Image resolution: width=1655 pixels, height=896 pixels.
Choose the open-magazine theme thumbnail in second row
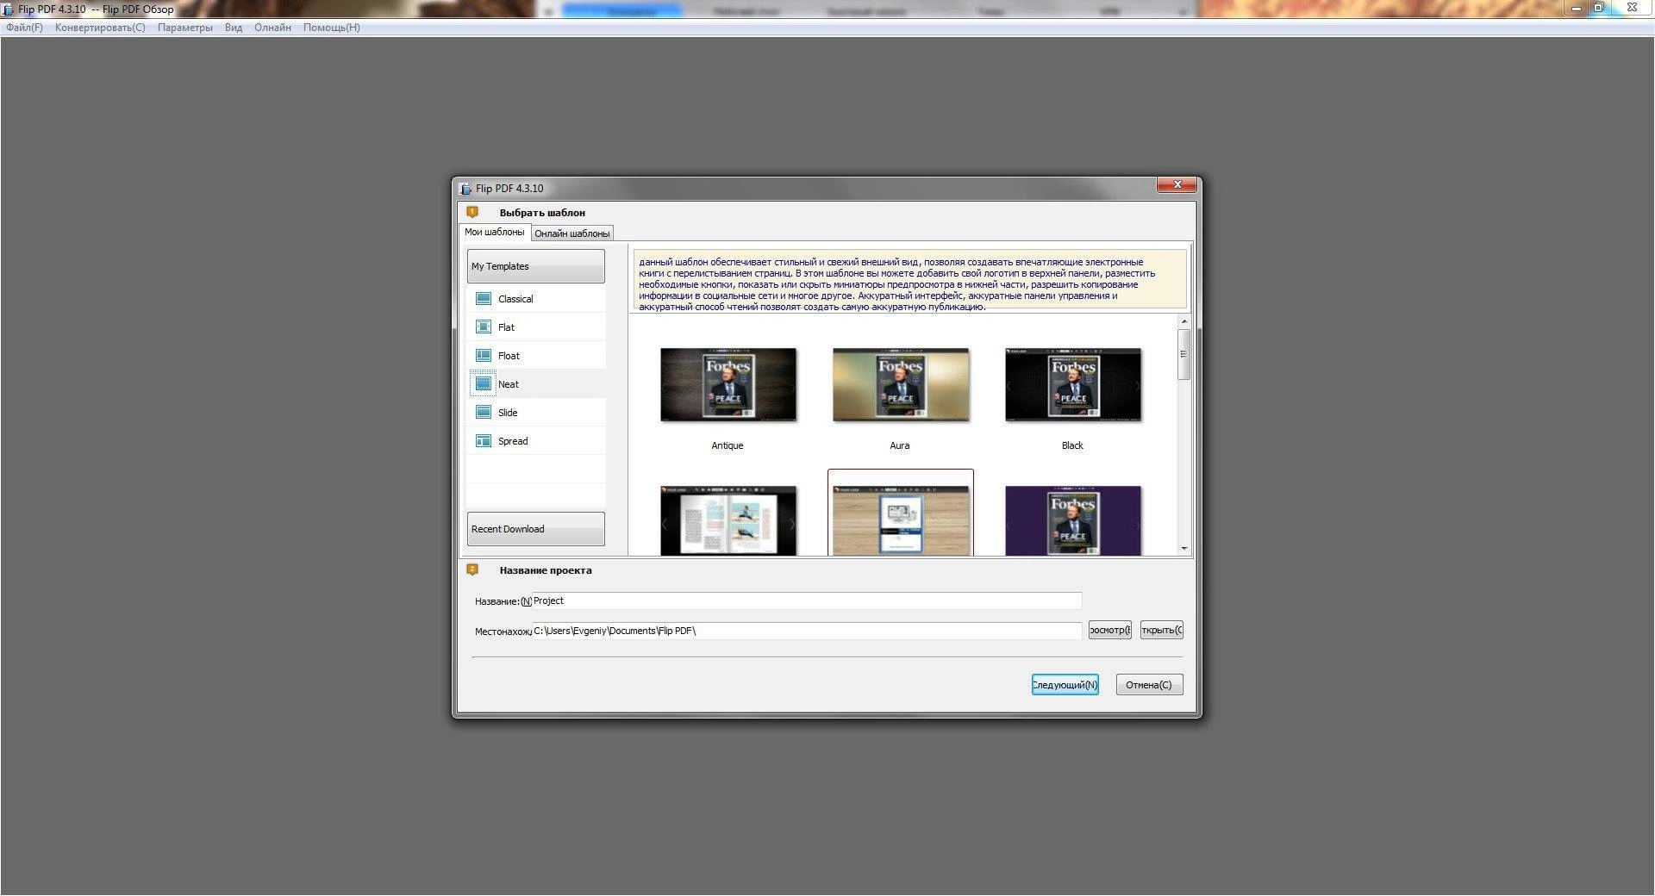point(728,520)
